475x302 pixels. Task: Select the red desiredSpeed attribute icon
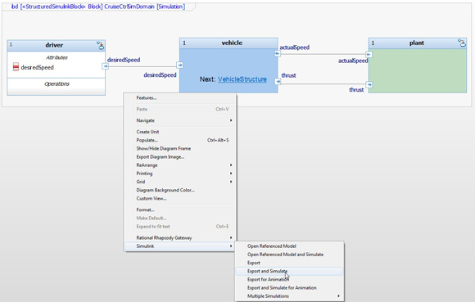coord(16,67)
